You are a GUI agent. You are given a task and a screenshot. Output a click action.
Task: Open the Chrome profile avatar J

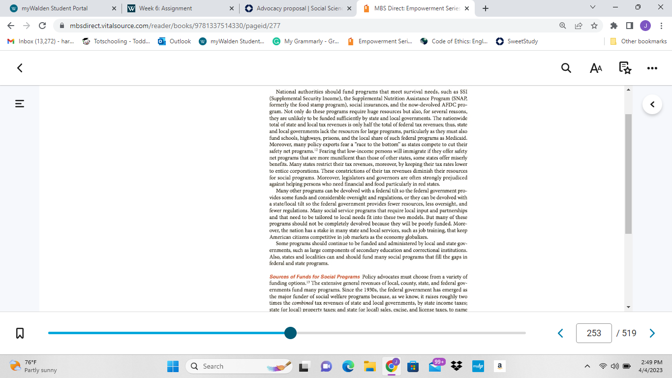645,26
